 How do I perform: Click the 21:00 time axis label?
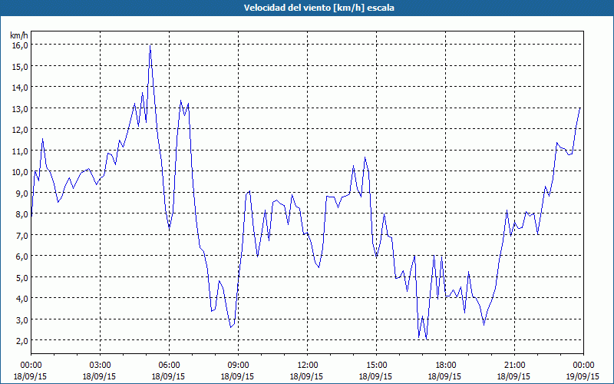514,366
